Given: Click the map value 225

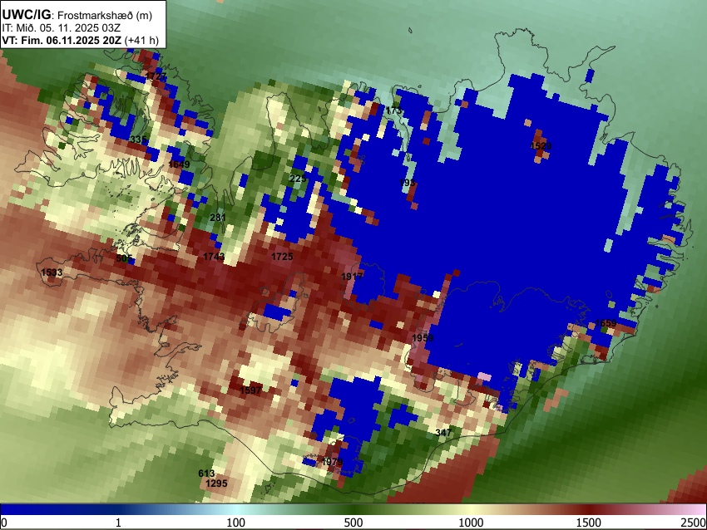Looking at the screenshot, I should [298, 179].
